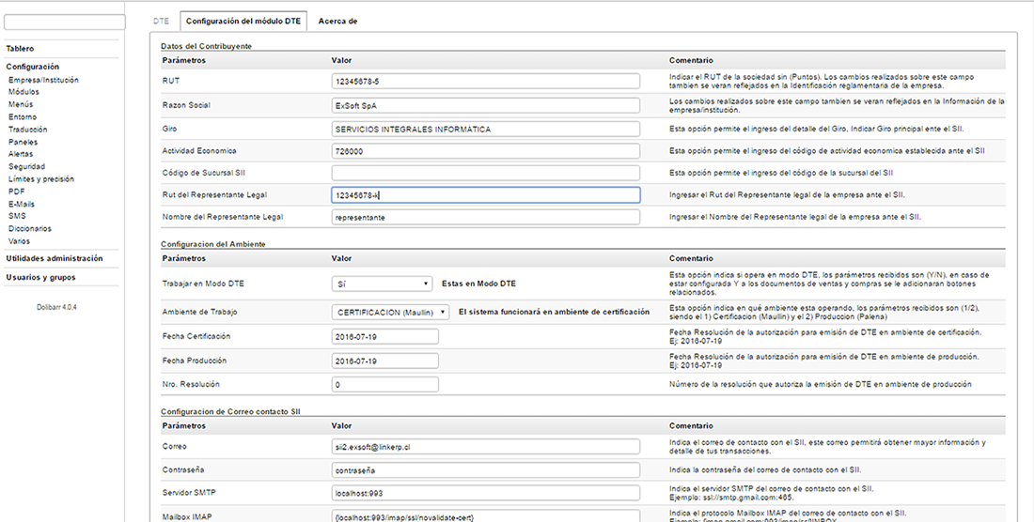Viewport: 1034px width, 522px height.
Task: Click the Nro. Resolución input field
Action: tap(385, 384)
